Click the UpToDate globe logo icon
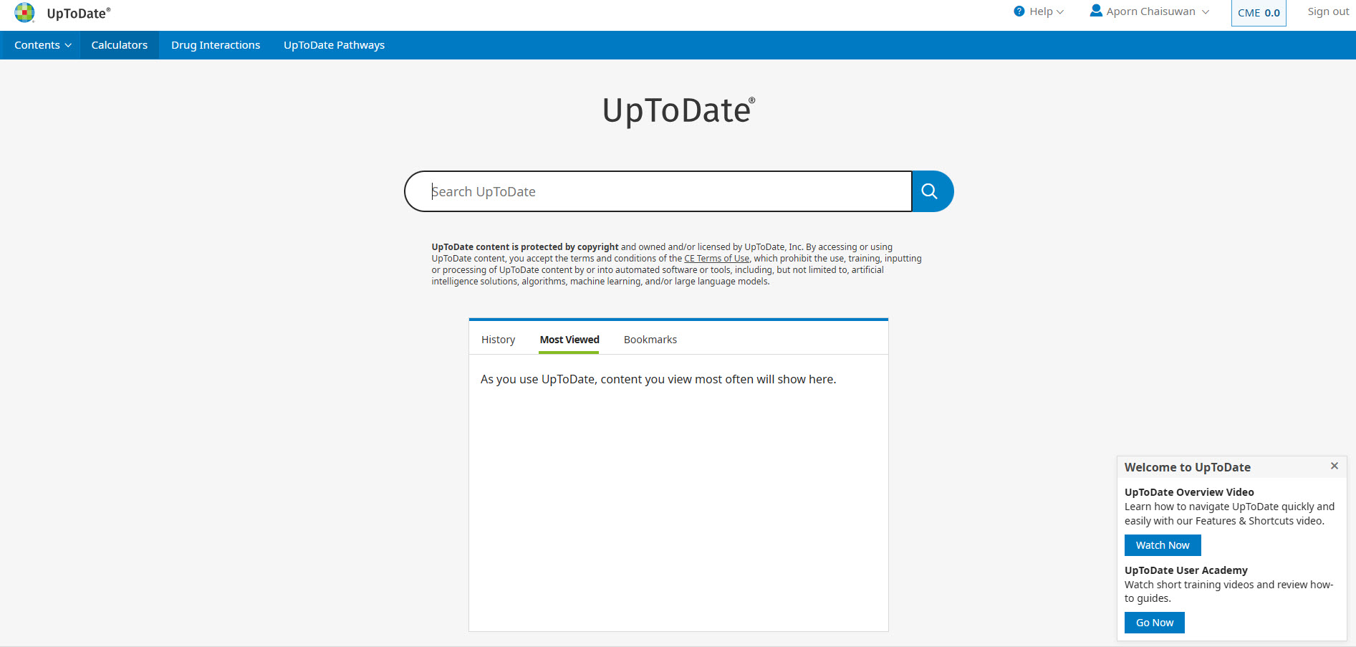1356x647 pixels. (x=24, y=13)
